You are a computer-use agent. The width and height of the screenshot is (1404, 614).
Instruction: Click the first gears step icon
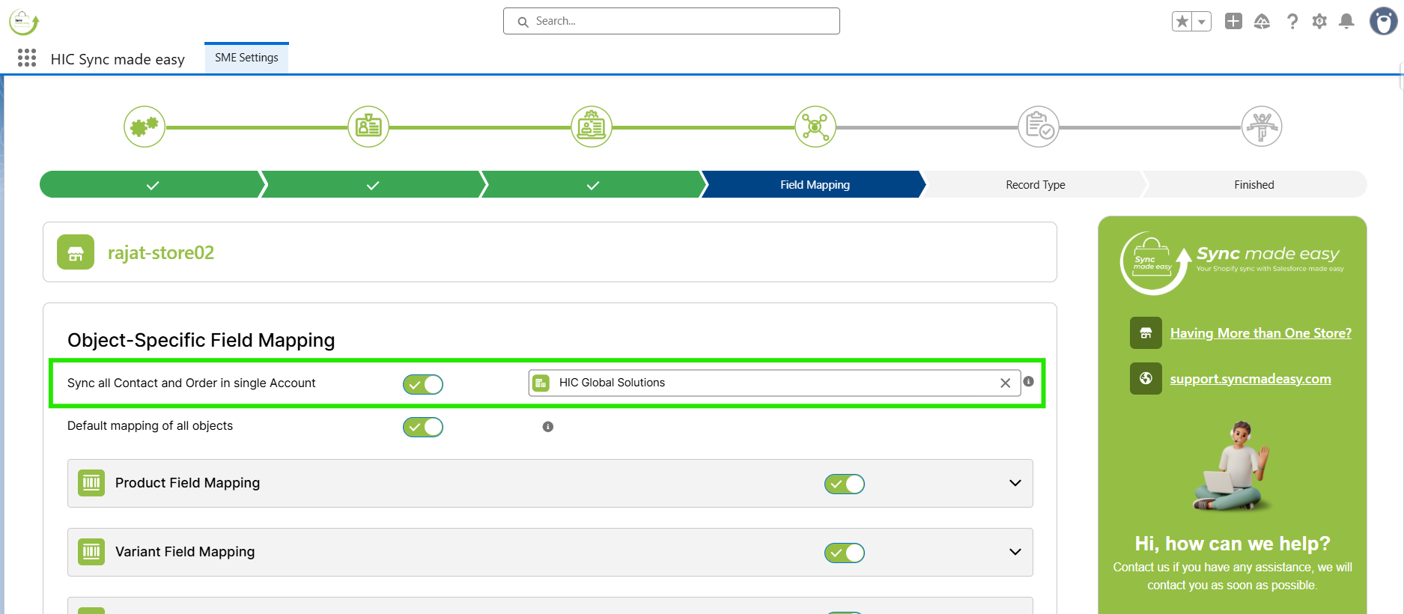coord(145,127)
